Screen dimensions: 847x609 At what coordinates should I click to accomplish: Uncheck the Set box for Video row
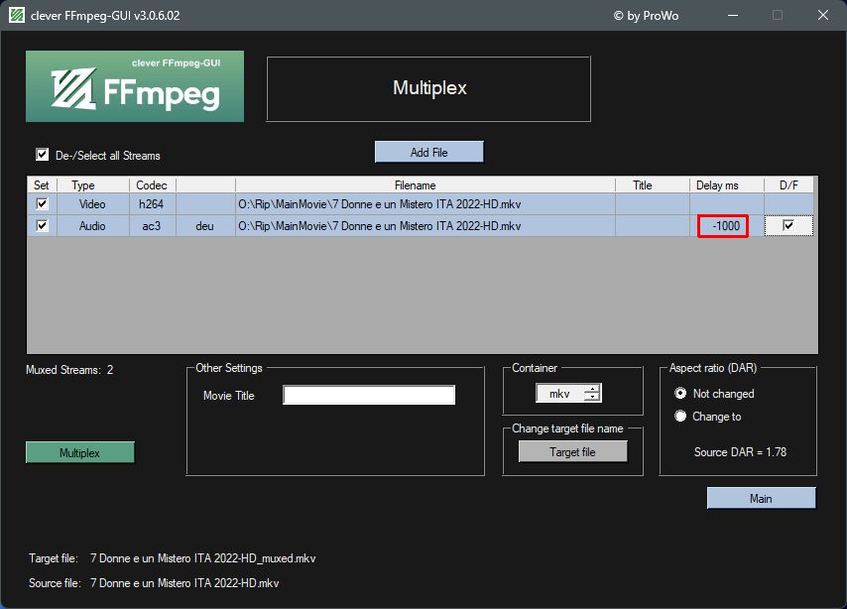click(42, 203)
